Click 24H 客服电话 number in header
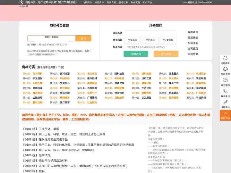 pos(197,2)
